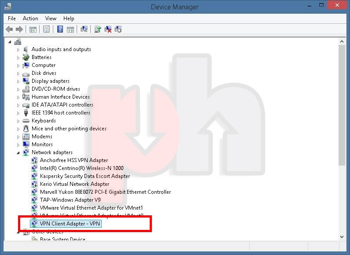The image size is (350, 255).
Task: Click the Mice and other pointing devices icon
Action: point(26,129)
